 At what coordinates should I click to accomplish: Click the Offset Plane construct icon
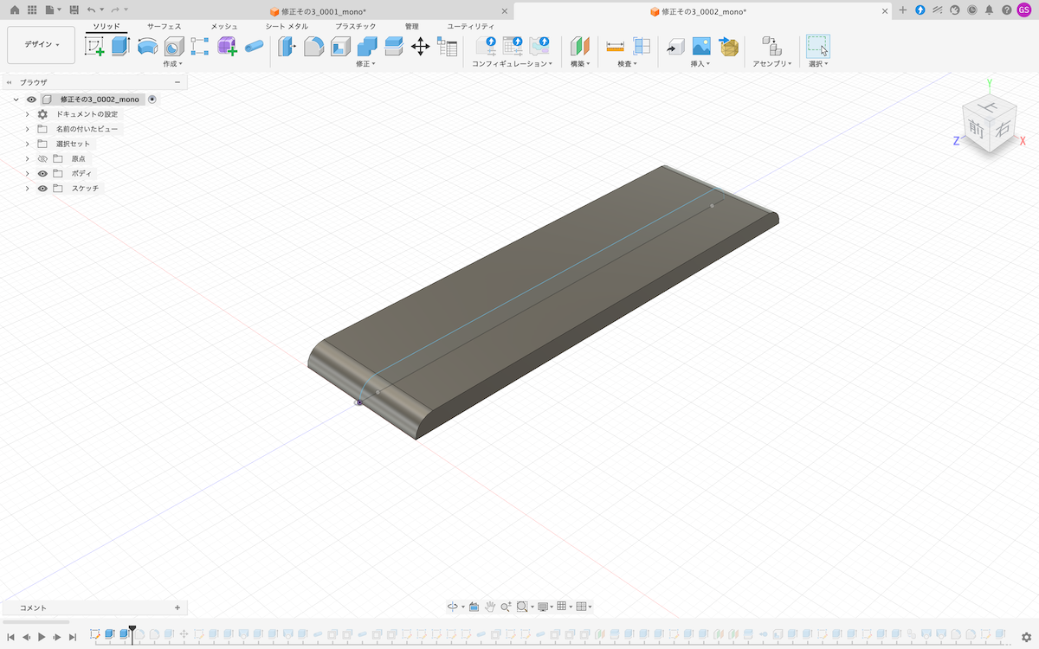580,47
